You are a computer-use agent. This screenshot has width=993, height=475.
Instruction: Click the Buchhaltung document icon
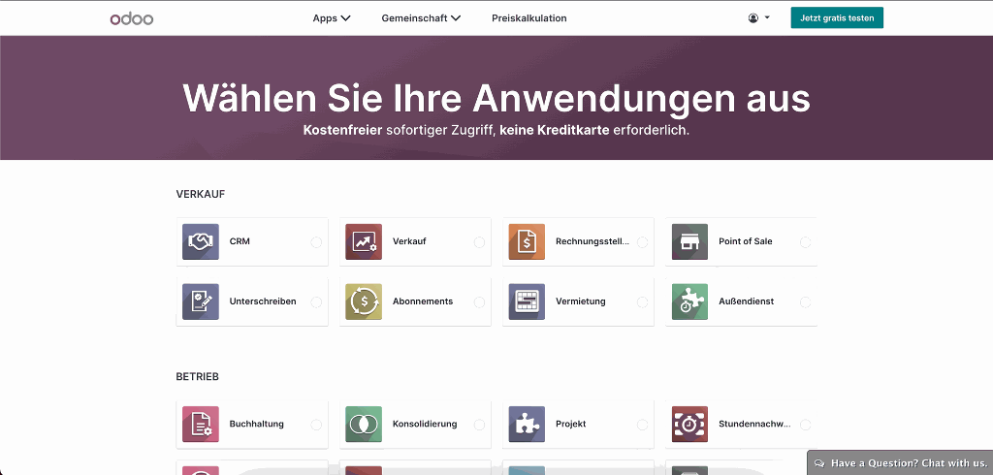[200, 425]
